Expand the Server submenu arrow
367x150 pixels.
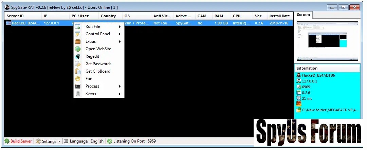[x=120, y=94]
